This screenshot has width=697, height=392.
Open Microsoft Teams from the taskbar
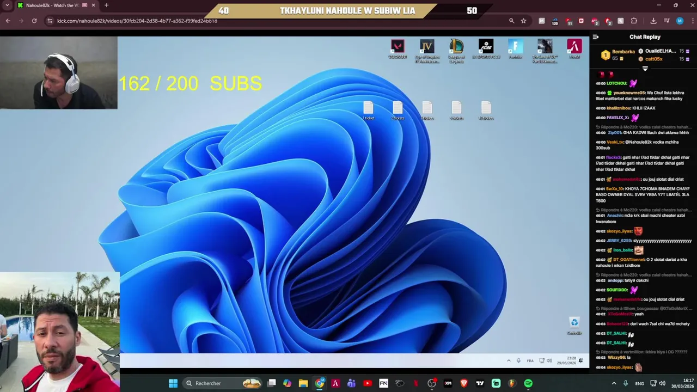[351, 383]
